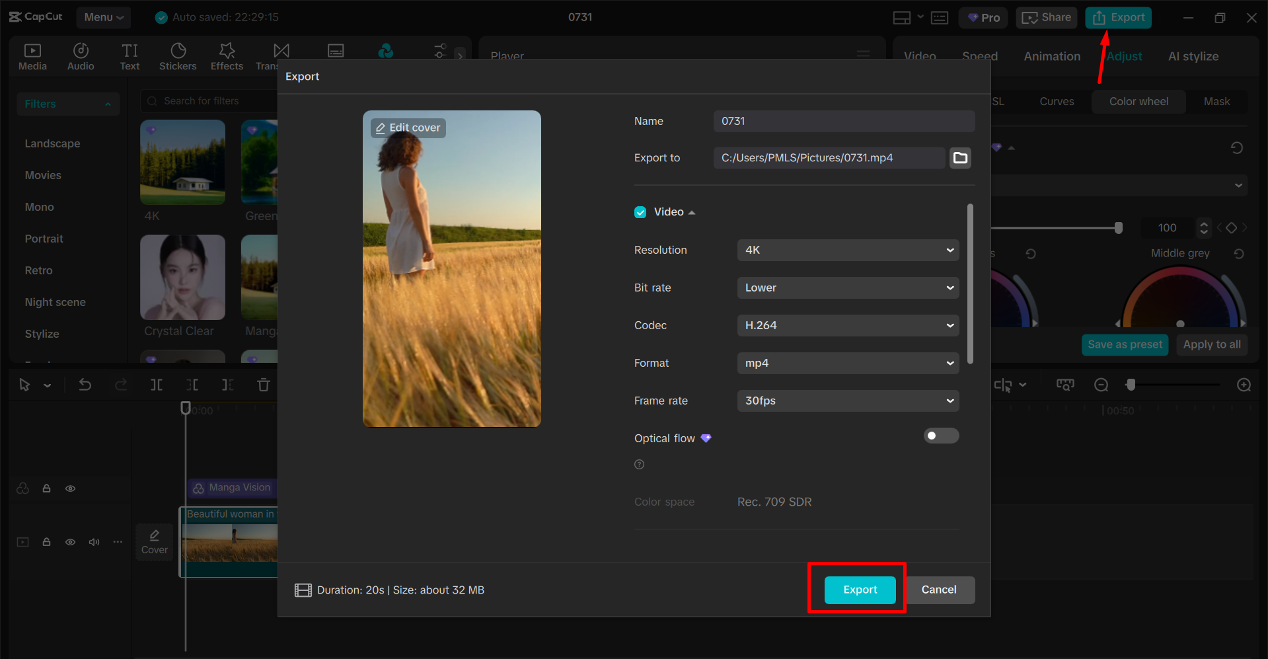This screenshot has height=659, width=1268.
Task: Delete the selected clip with the trash icon
Action: [x=263, y=384]
